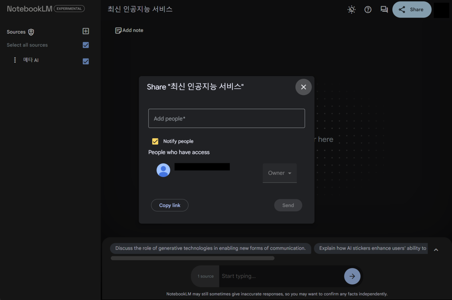Image resolution: width=452 pixels, height=300 pixels.
Task: Open the Owner role dropdown
Action: [x=280, y=173]
